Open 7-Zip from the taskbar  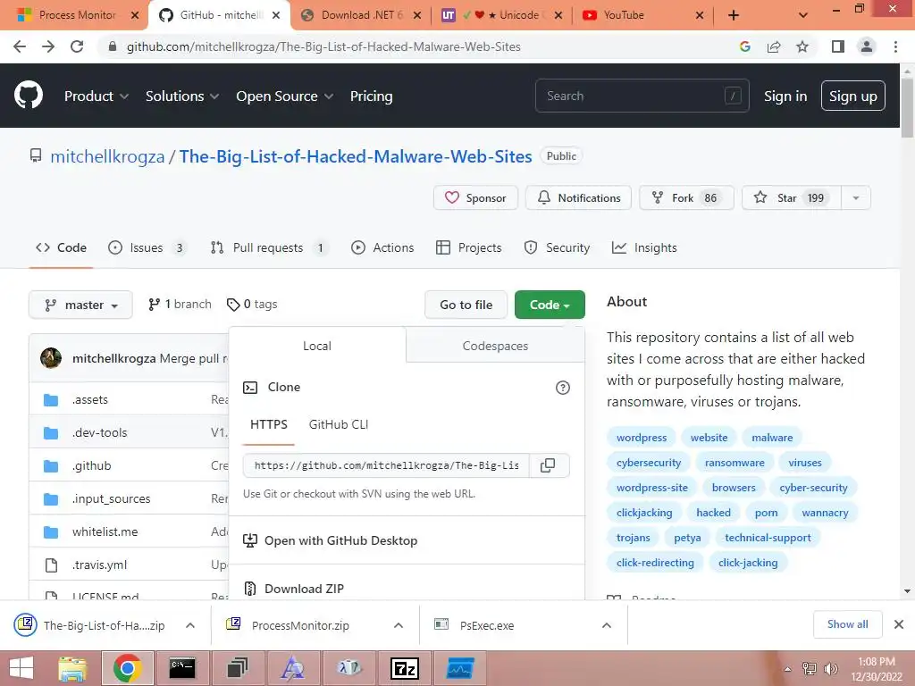coord(405,668)
